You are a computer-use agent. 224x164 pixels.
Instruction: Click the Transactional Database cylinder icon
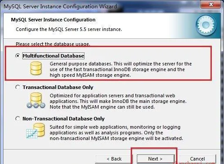coord(36,100)
